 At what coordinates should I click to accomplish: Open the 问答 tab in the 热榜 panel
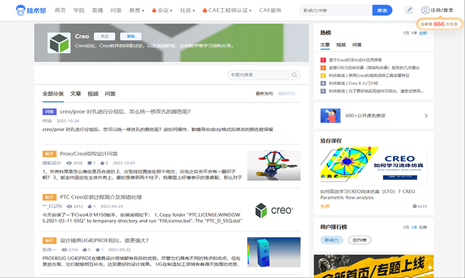[357, 45]
